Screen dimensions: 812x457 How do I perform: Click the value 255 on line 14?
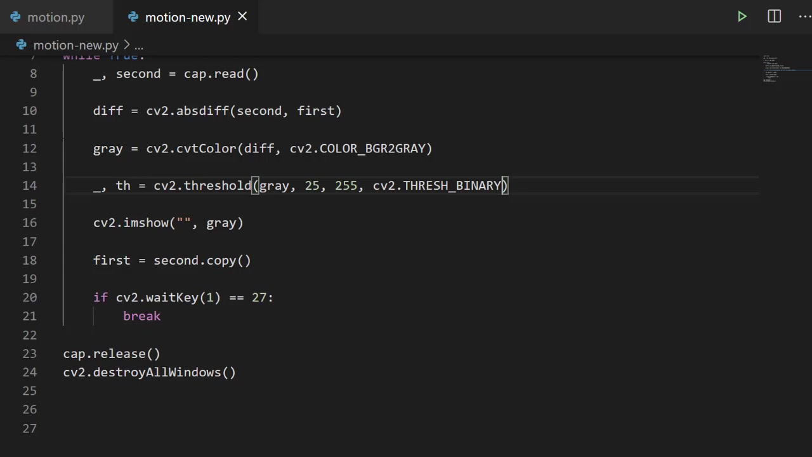pos(346,185)
